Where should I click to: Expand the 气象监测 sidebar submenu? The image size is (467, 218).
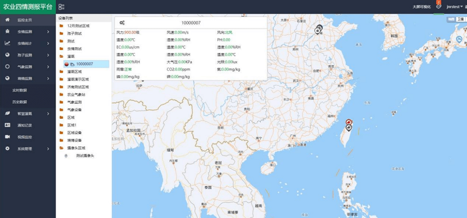[48, 66]
